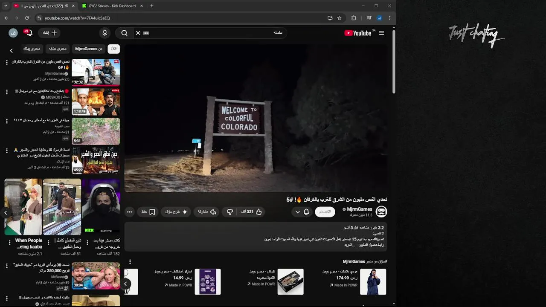Open the Chrome three-dot menu
The width and height of the screenshot is (546, 307).
pyautogui.click(x=389, y=18)
